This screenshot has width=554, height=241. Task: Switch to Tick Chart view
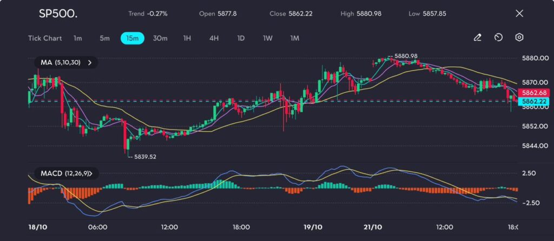click(45, 38)
